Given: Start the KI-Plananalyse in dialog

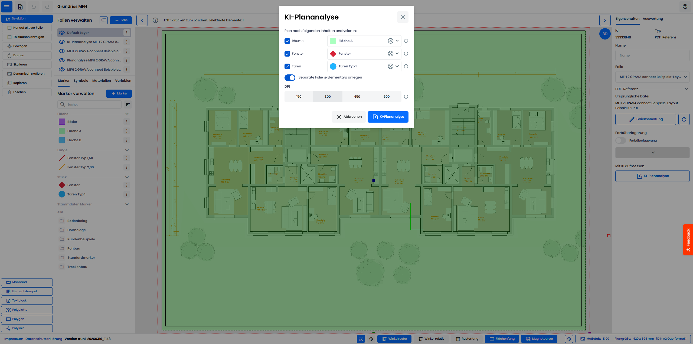Looking at the screenshot, I should click(x=388, y=117).
